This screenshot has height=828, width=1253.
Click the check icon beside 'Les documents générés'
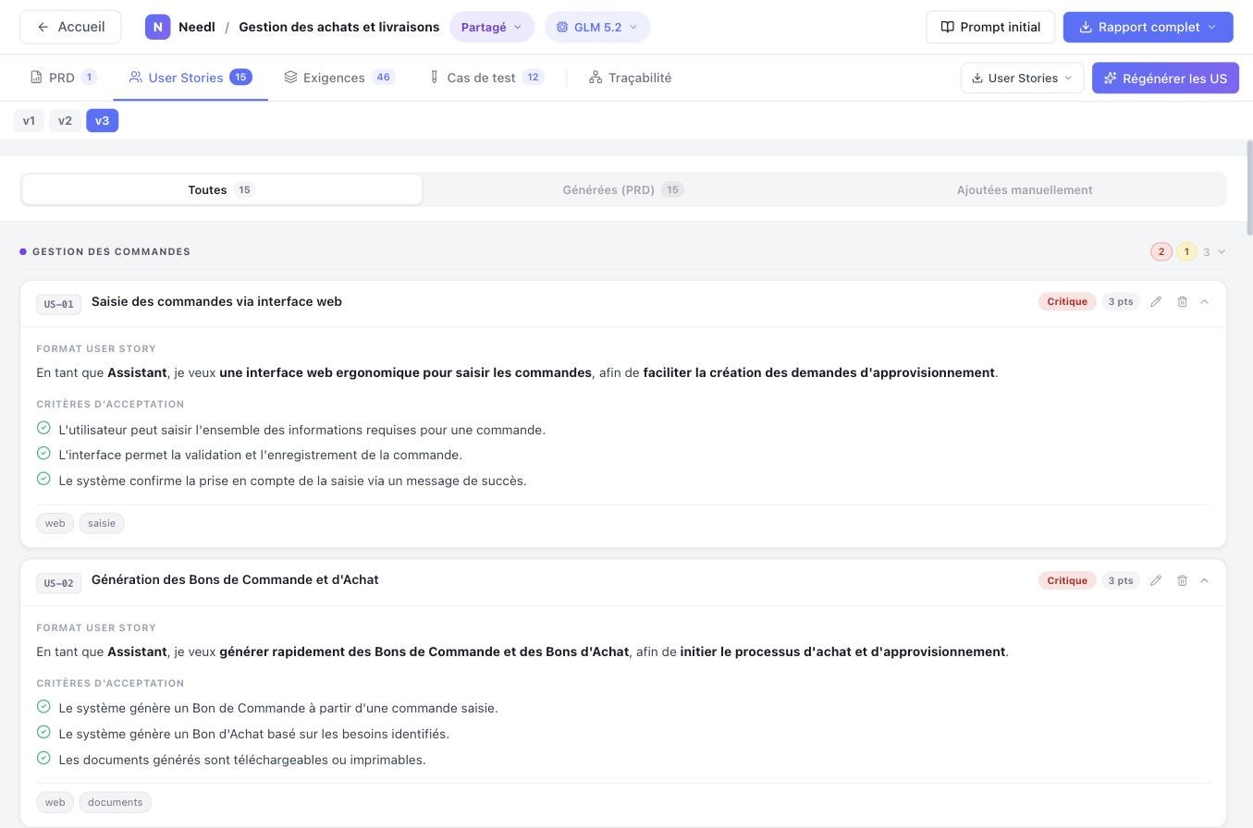(43, 758)
